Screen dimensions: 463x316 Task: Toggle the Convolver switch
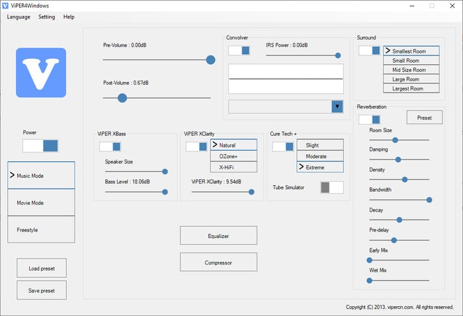239,50
